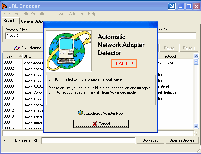The width and height of the screenshot is (201, 154).
Task: Select row 00009 https://www
Action: (23, 92)
